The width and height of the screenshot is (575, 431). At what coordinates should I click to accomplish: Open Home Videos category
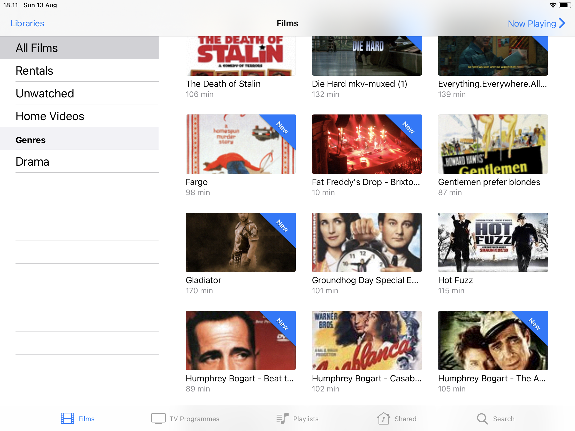point(79,116)
